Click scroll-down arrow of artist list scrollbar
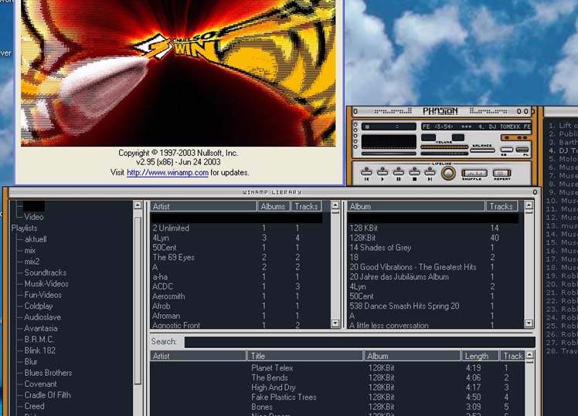Image resolution: width=578 pixels, height=416 pixels. pyautogui.click(x=335, y=323)
